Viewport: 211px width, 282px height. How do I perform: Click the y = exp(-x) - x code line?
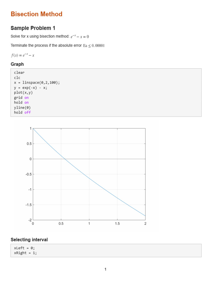point(30,88)
